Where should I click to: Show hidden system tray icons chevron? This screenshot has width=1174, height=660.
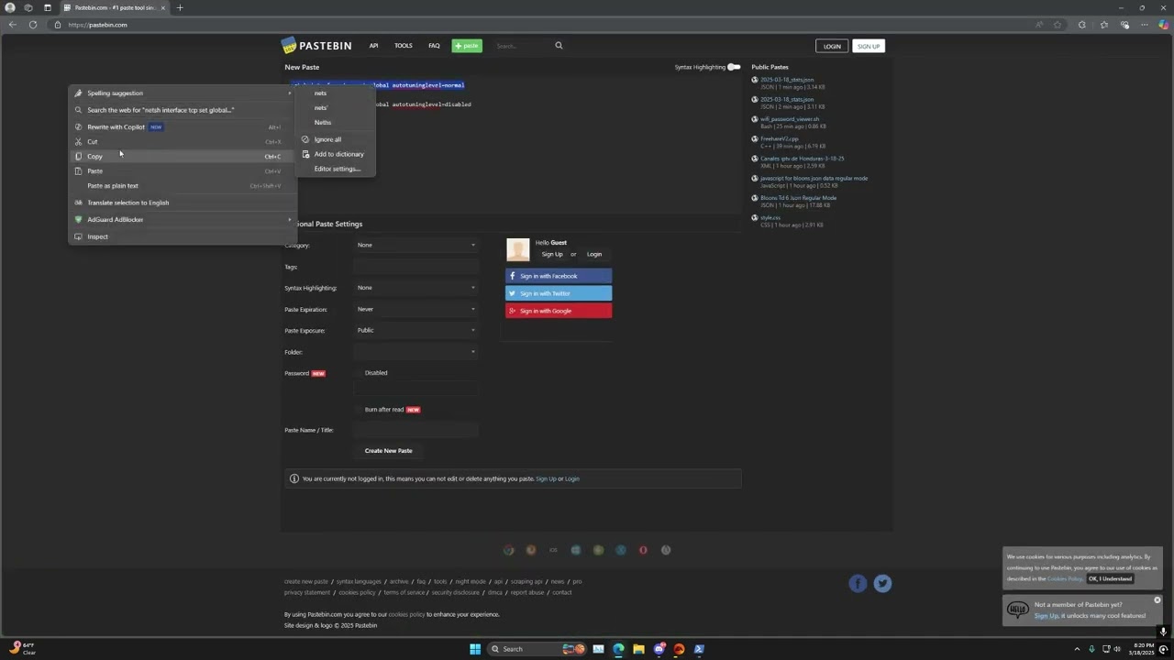pyautogui.click(x=1077, y=649)
